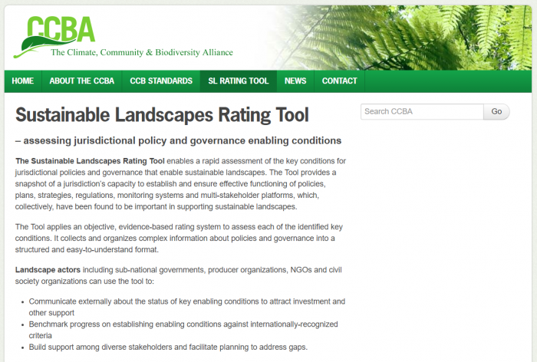Click the bold text 'The Sustainable Landscapes Rating Tool'
537x362 pixels.
click(90, 161)
